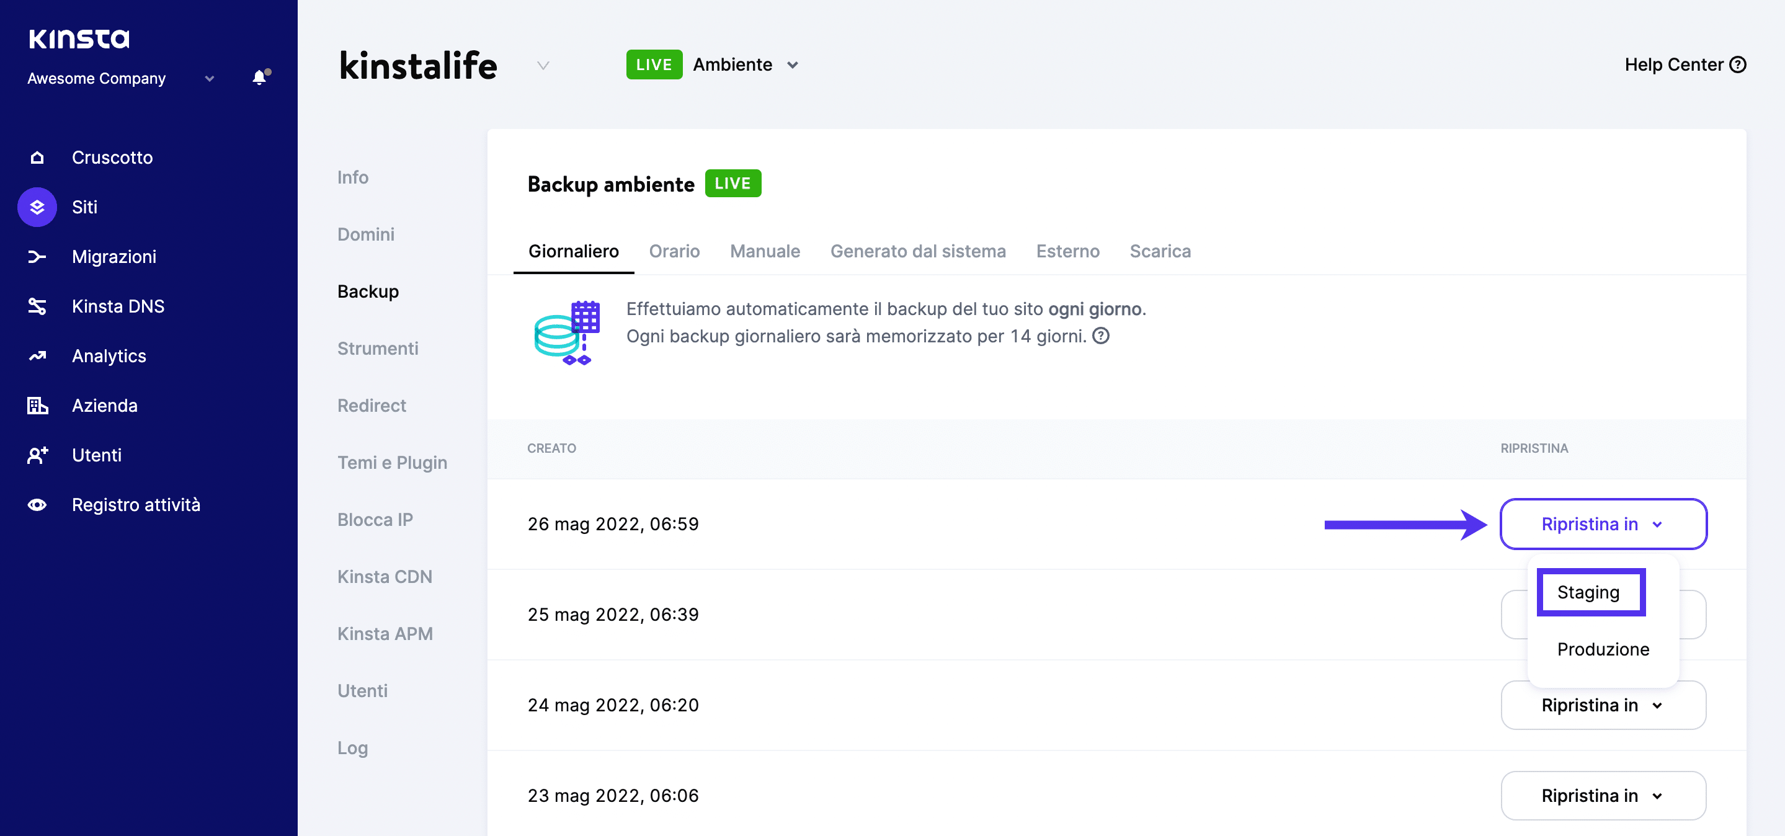Go to the Kinsta APM section
This screenshot has height=836, width=1785.
[385, 634]
